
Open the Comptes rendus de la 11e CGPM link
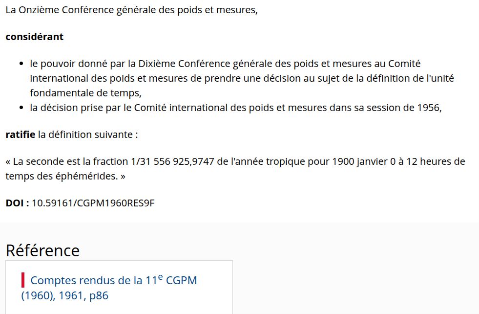click(x=109, y=288)
